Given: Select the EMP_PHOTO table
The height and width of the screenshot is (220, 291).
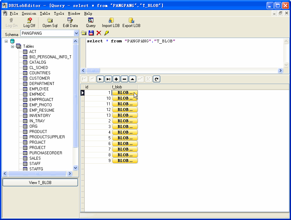Looking at the screenshot, I should (x=40, y=105).
